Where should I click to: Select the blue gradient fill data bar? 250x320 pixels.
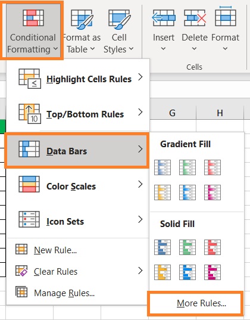(162, 167)
